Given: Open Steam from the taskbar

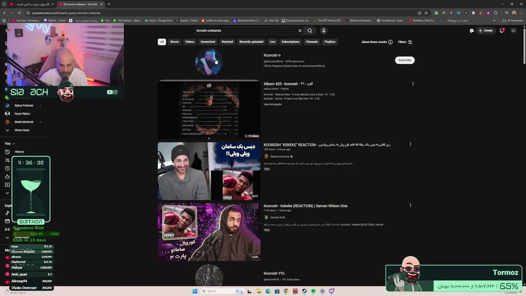Looking at the screenshot, I should coord(304,291).
